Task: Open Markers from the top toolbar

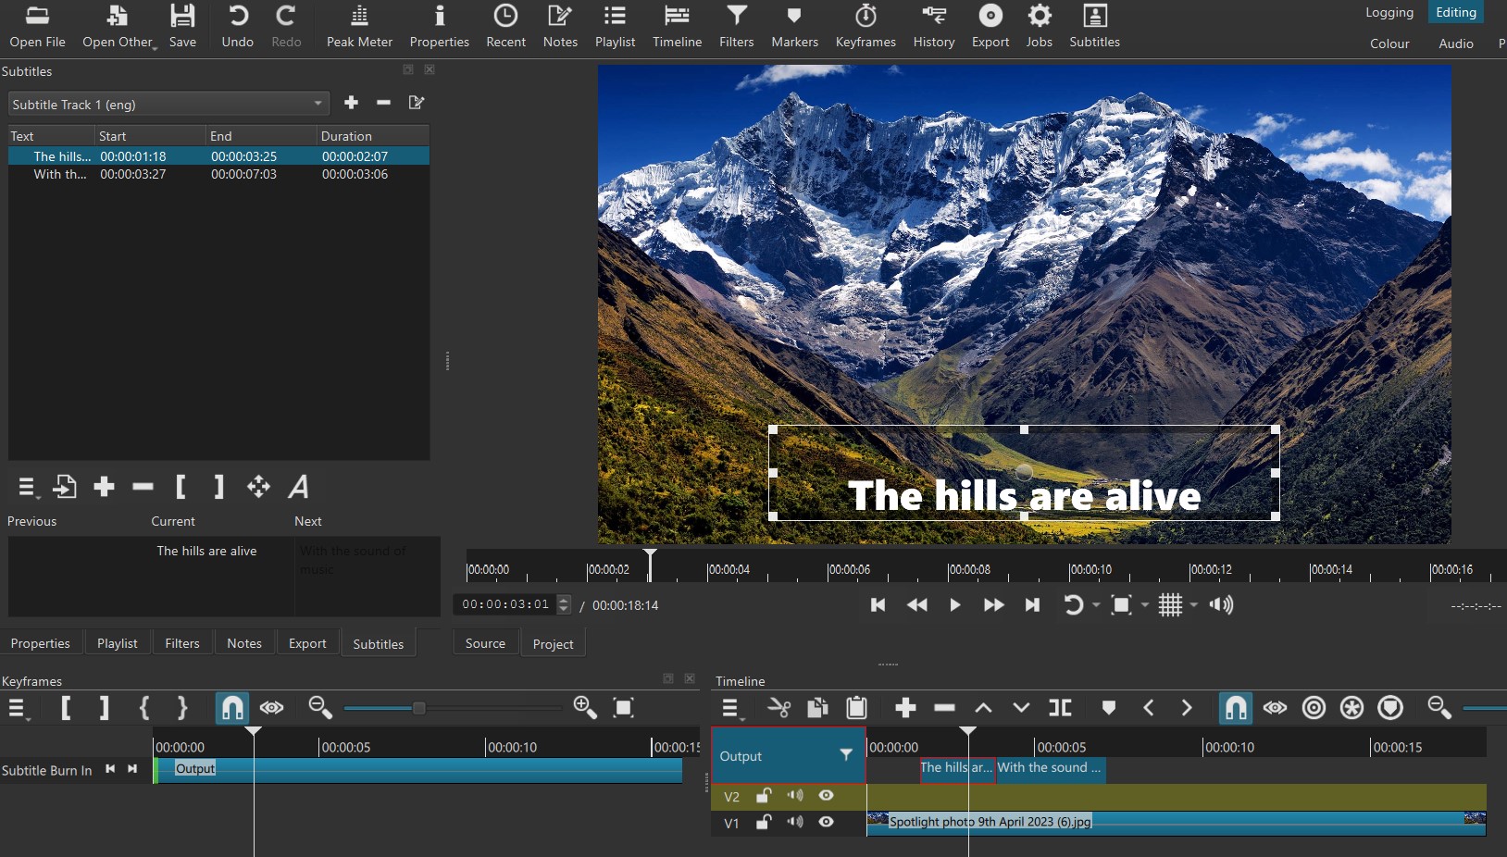Action: click(x=794, y=27)
